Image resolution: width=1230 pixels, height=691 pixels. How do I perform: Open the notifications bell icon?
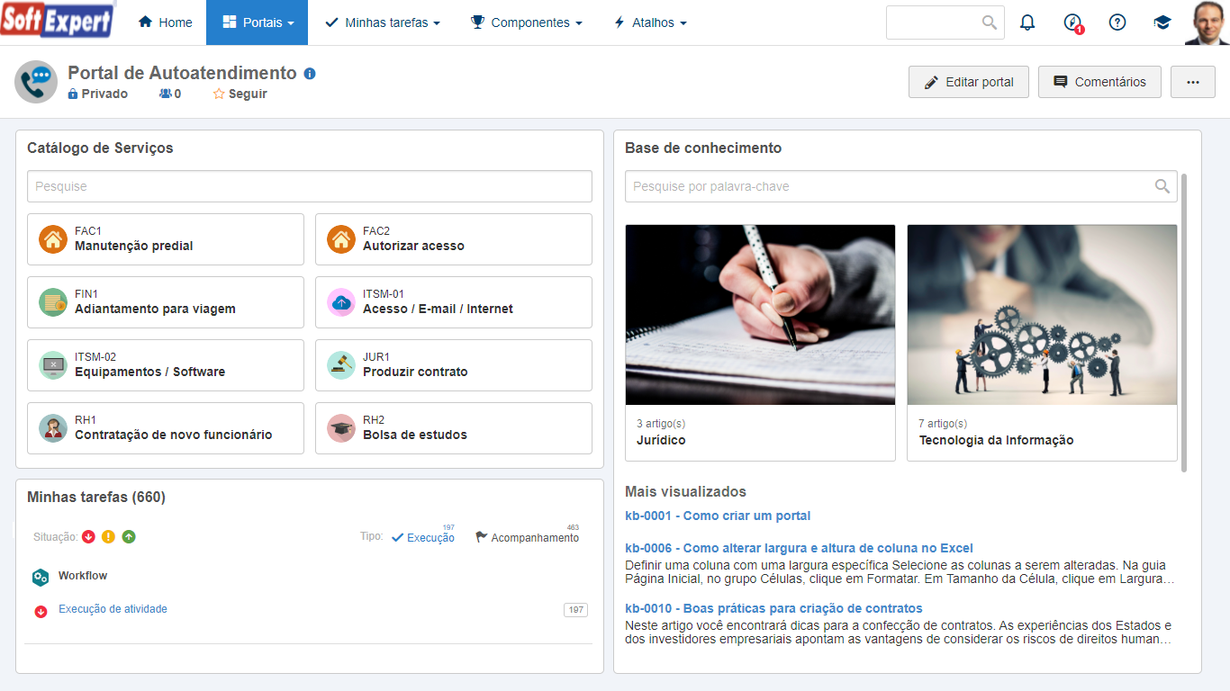pos(1027,22)
